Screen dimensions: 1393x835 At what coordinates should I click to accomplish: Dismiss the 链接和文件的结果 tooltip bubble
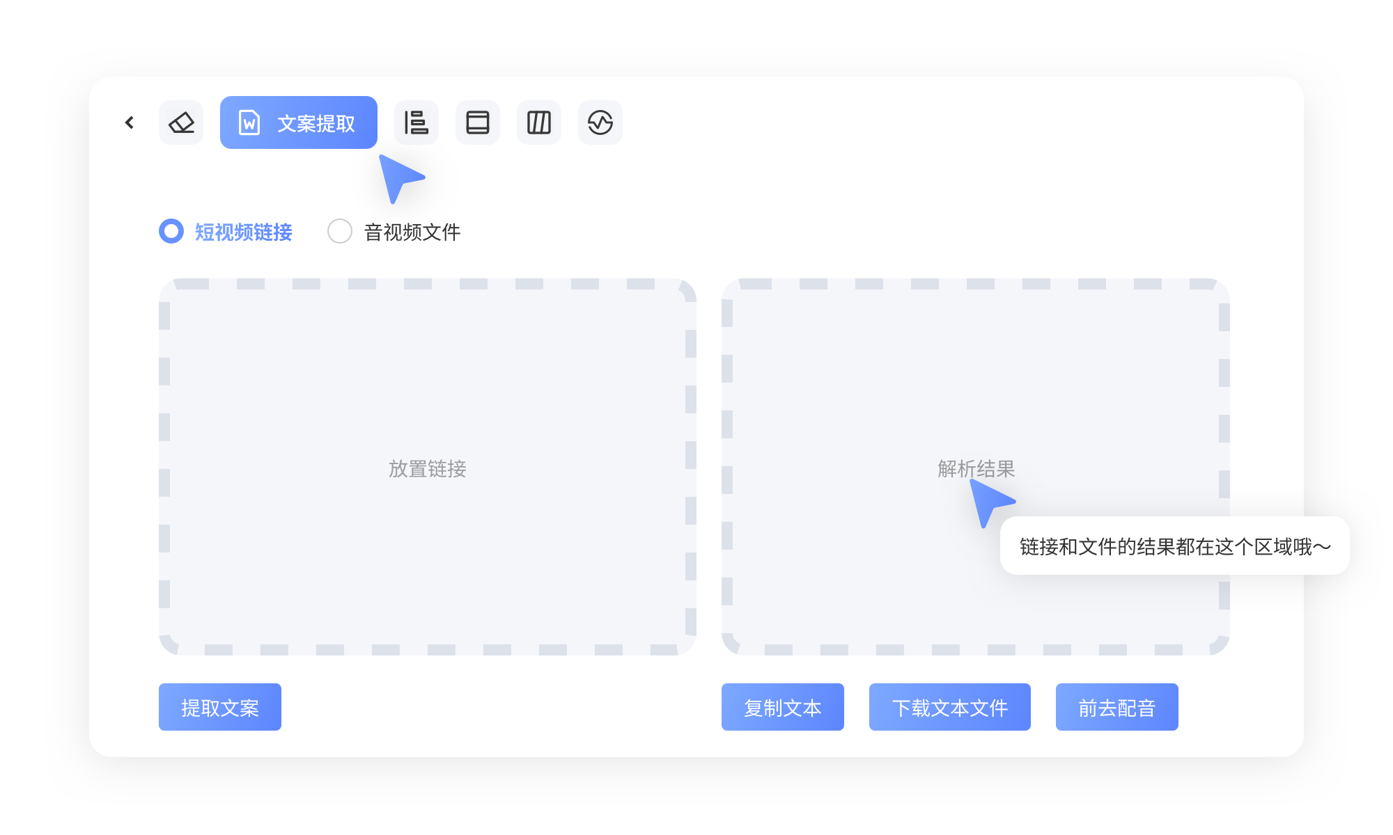pyautogui.click(x=1174, y=547)
